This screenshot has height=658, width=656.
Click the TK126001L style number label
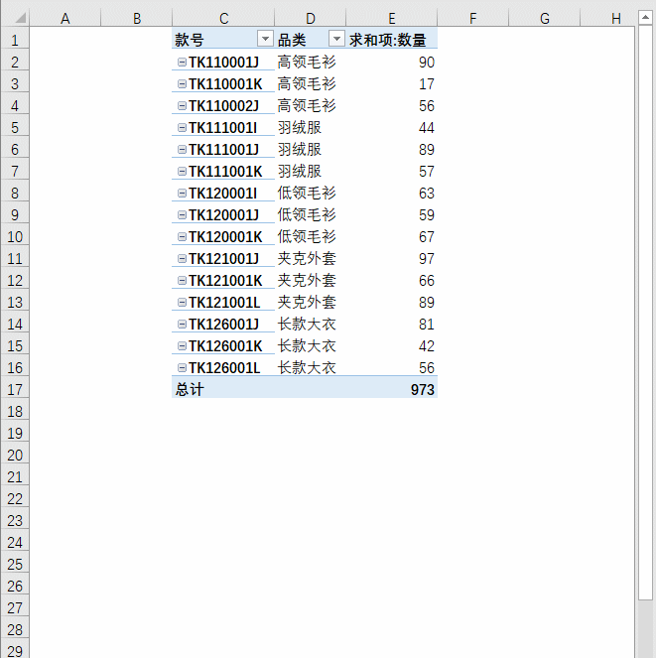tap(224, 367)
